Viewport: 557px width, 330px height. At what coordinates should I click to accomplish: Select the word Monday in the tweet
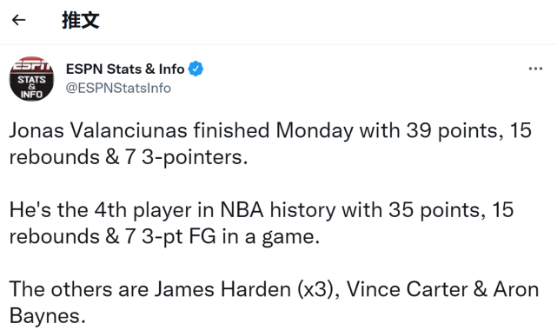pyautogui.click(x=315, y=131)
